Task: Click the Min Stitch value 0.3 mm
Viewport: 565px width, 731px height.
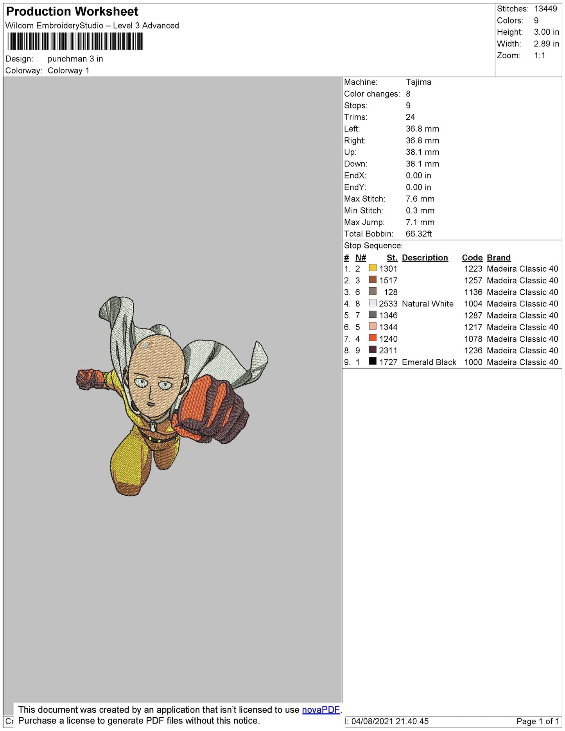Action: [420, 211]
